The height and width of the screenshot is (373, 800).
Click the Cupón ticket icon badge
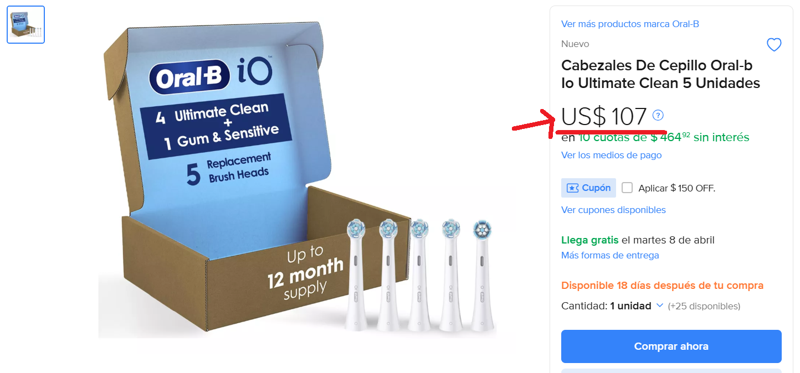(588, 188)
